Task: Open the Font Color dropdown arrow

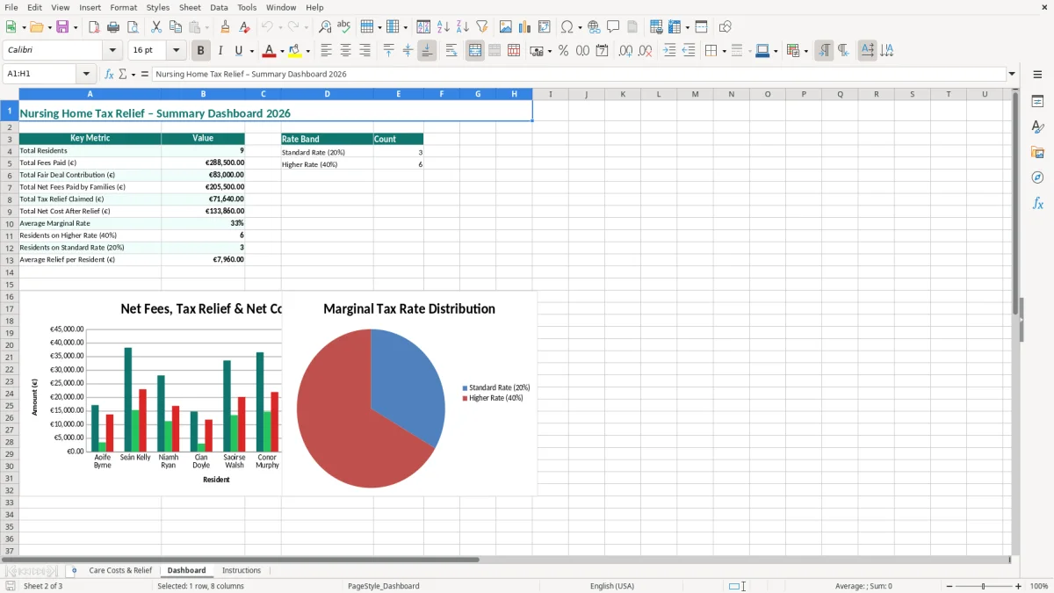Action: 282,51
